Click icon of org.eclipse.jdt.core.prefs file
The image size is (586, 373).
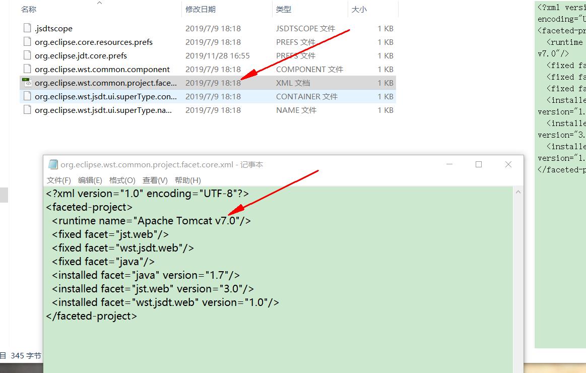pos(27,55)
